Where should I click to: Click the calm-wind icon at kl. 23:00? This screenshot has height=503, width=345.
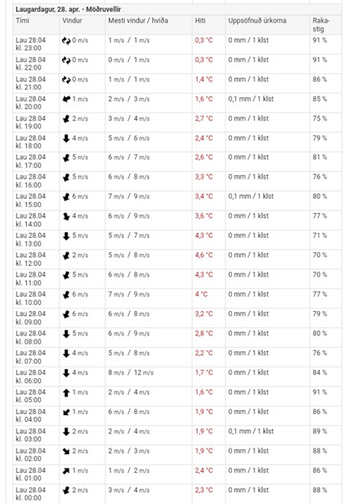coord(66,41)
